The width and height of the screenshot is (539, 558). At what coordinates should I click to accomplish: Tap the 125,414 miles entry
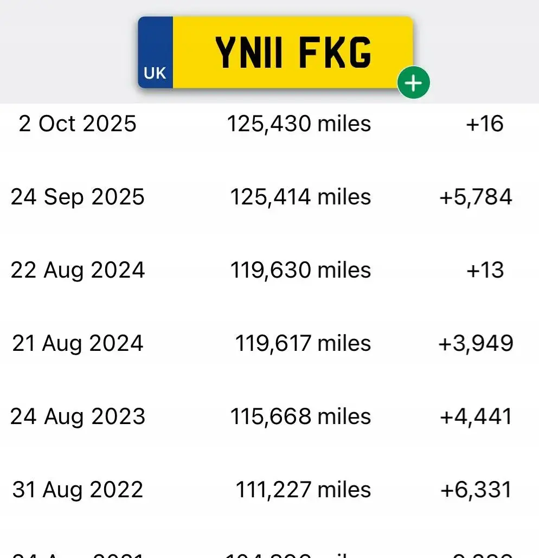(x=300, y=197)
